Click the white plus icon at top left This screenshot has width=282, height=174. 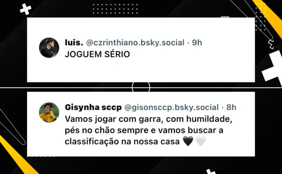(26, 9)
